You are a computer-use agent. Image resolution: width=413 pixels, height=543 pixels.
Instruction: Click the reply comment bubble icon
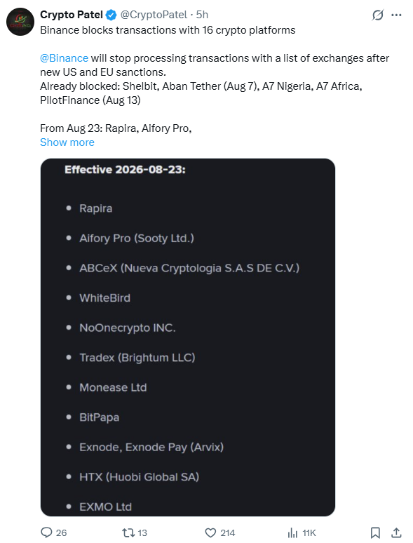pos(46,532)
